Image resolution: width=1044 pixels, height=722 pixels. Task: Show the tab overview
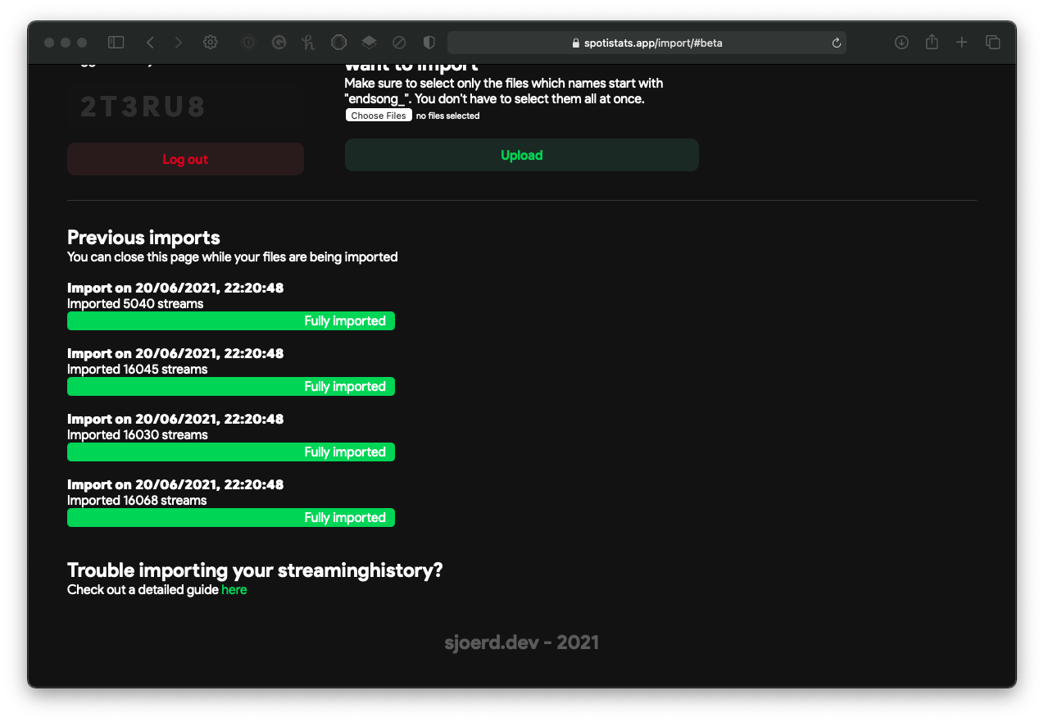click(992, 43)
